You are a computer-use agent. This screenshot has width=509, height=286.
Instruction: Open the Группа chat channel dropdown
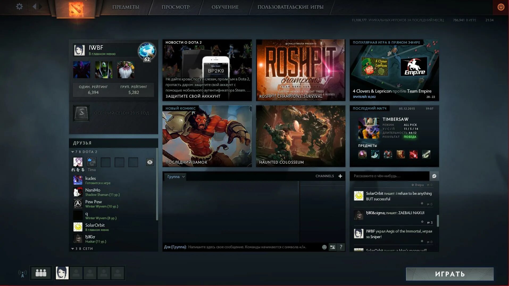(176, 177)
